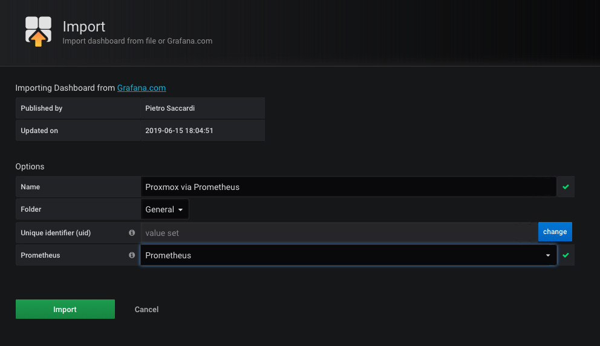Select the 'Pietro Saccardi' publisher text

coord(170,108)
